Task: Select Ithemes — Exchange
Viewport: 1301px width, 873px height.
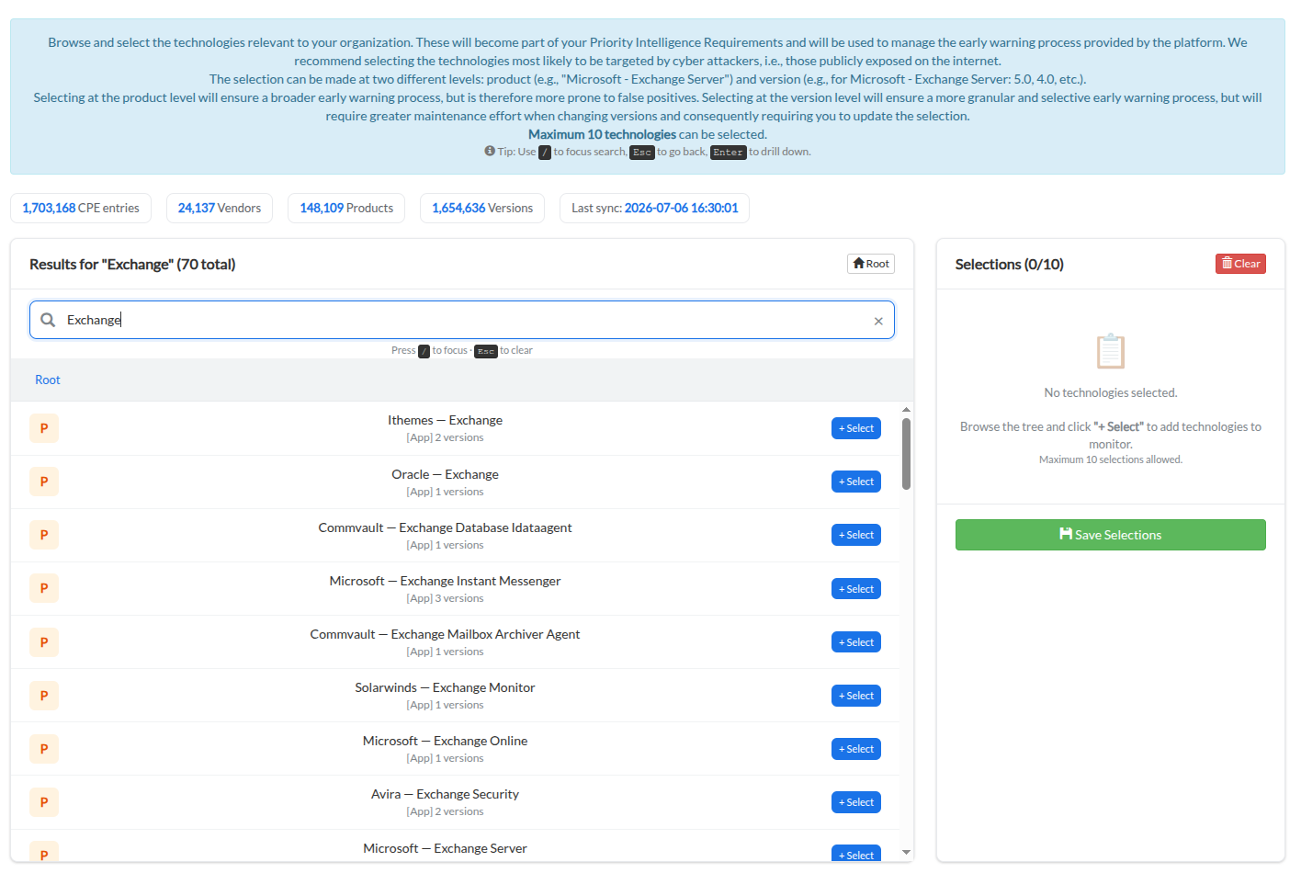Action: pos(856,428)
